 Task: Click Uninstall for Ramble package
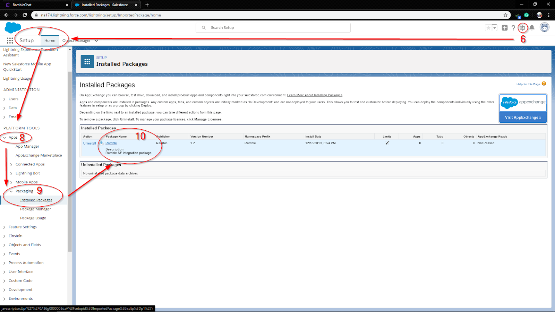coord(89,143)
